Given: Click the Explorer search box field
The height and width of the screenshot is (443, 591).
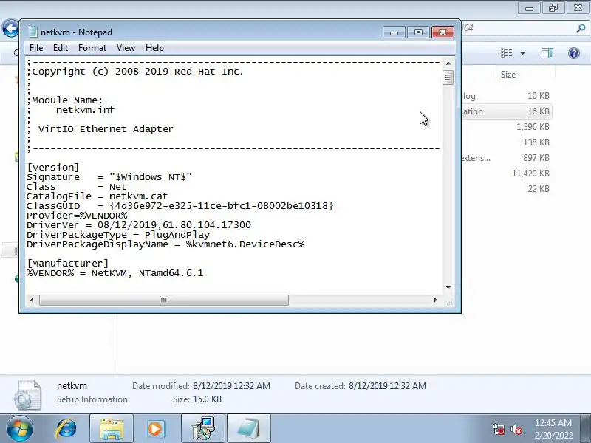Looking at the screenshot, I should 524,28.
